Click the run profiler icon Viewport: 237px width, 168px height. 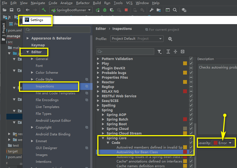[x=119, y=10]
